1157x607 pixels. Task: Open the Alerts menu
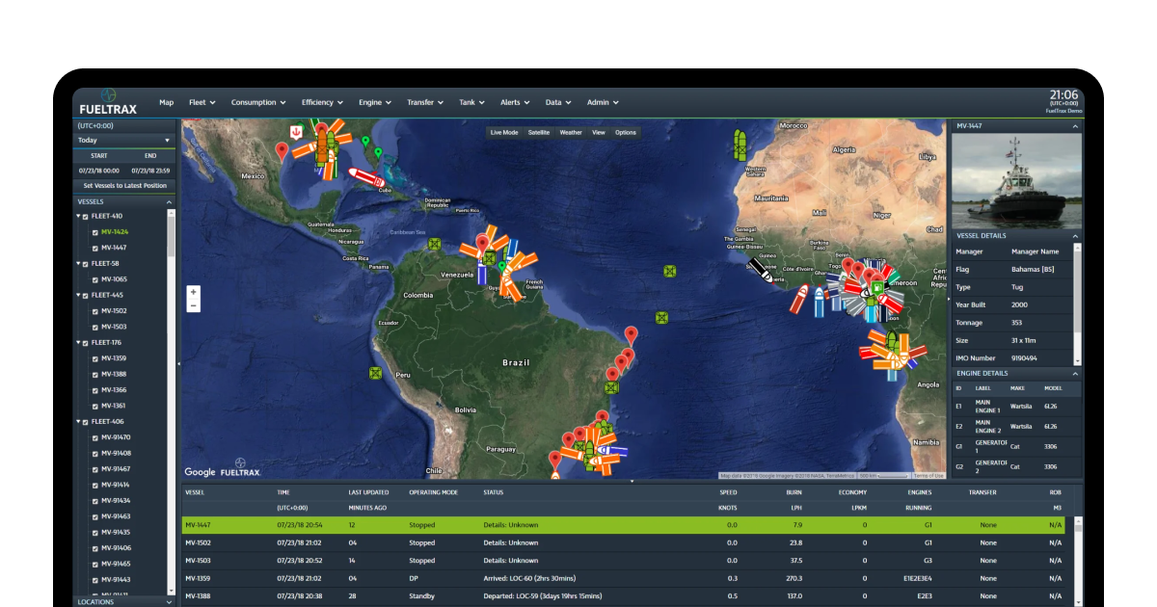point(514,102)
